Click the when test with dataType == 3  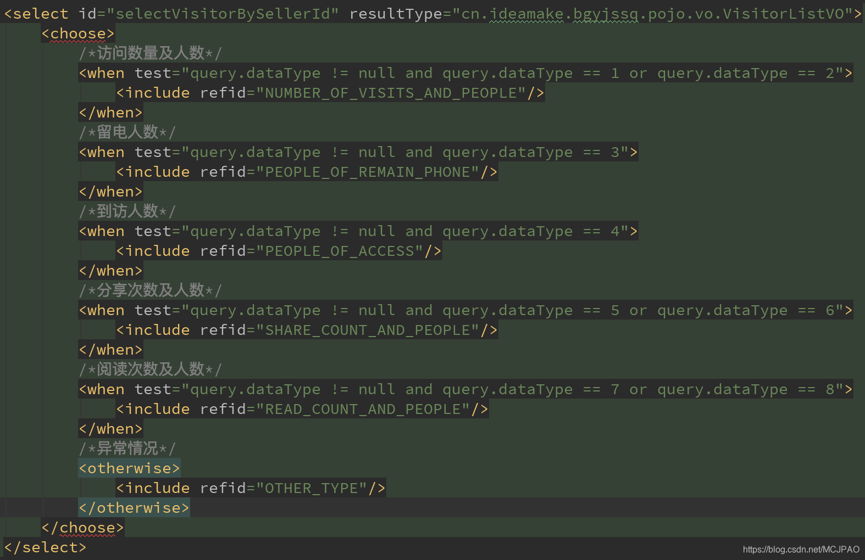358,152
